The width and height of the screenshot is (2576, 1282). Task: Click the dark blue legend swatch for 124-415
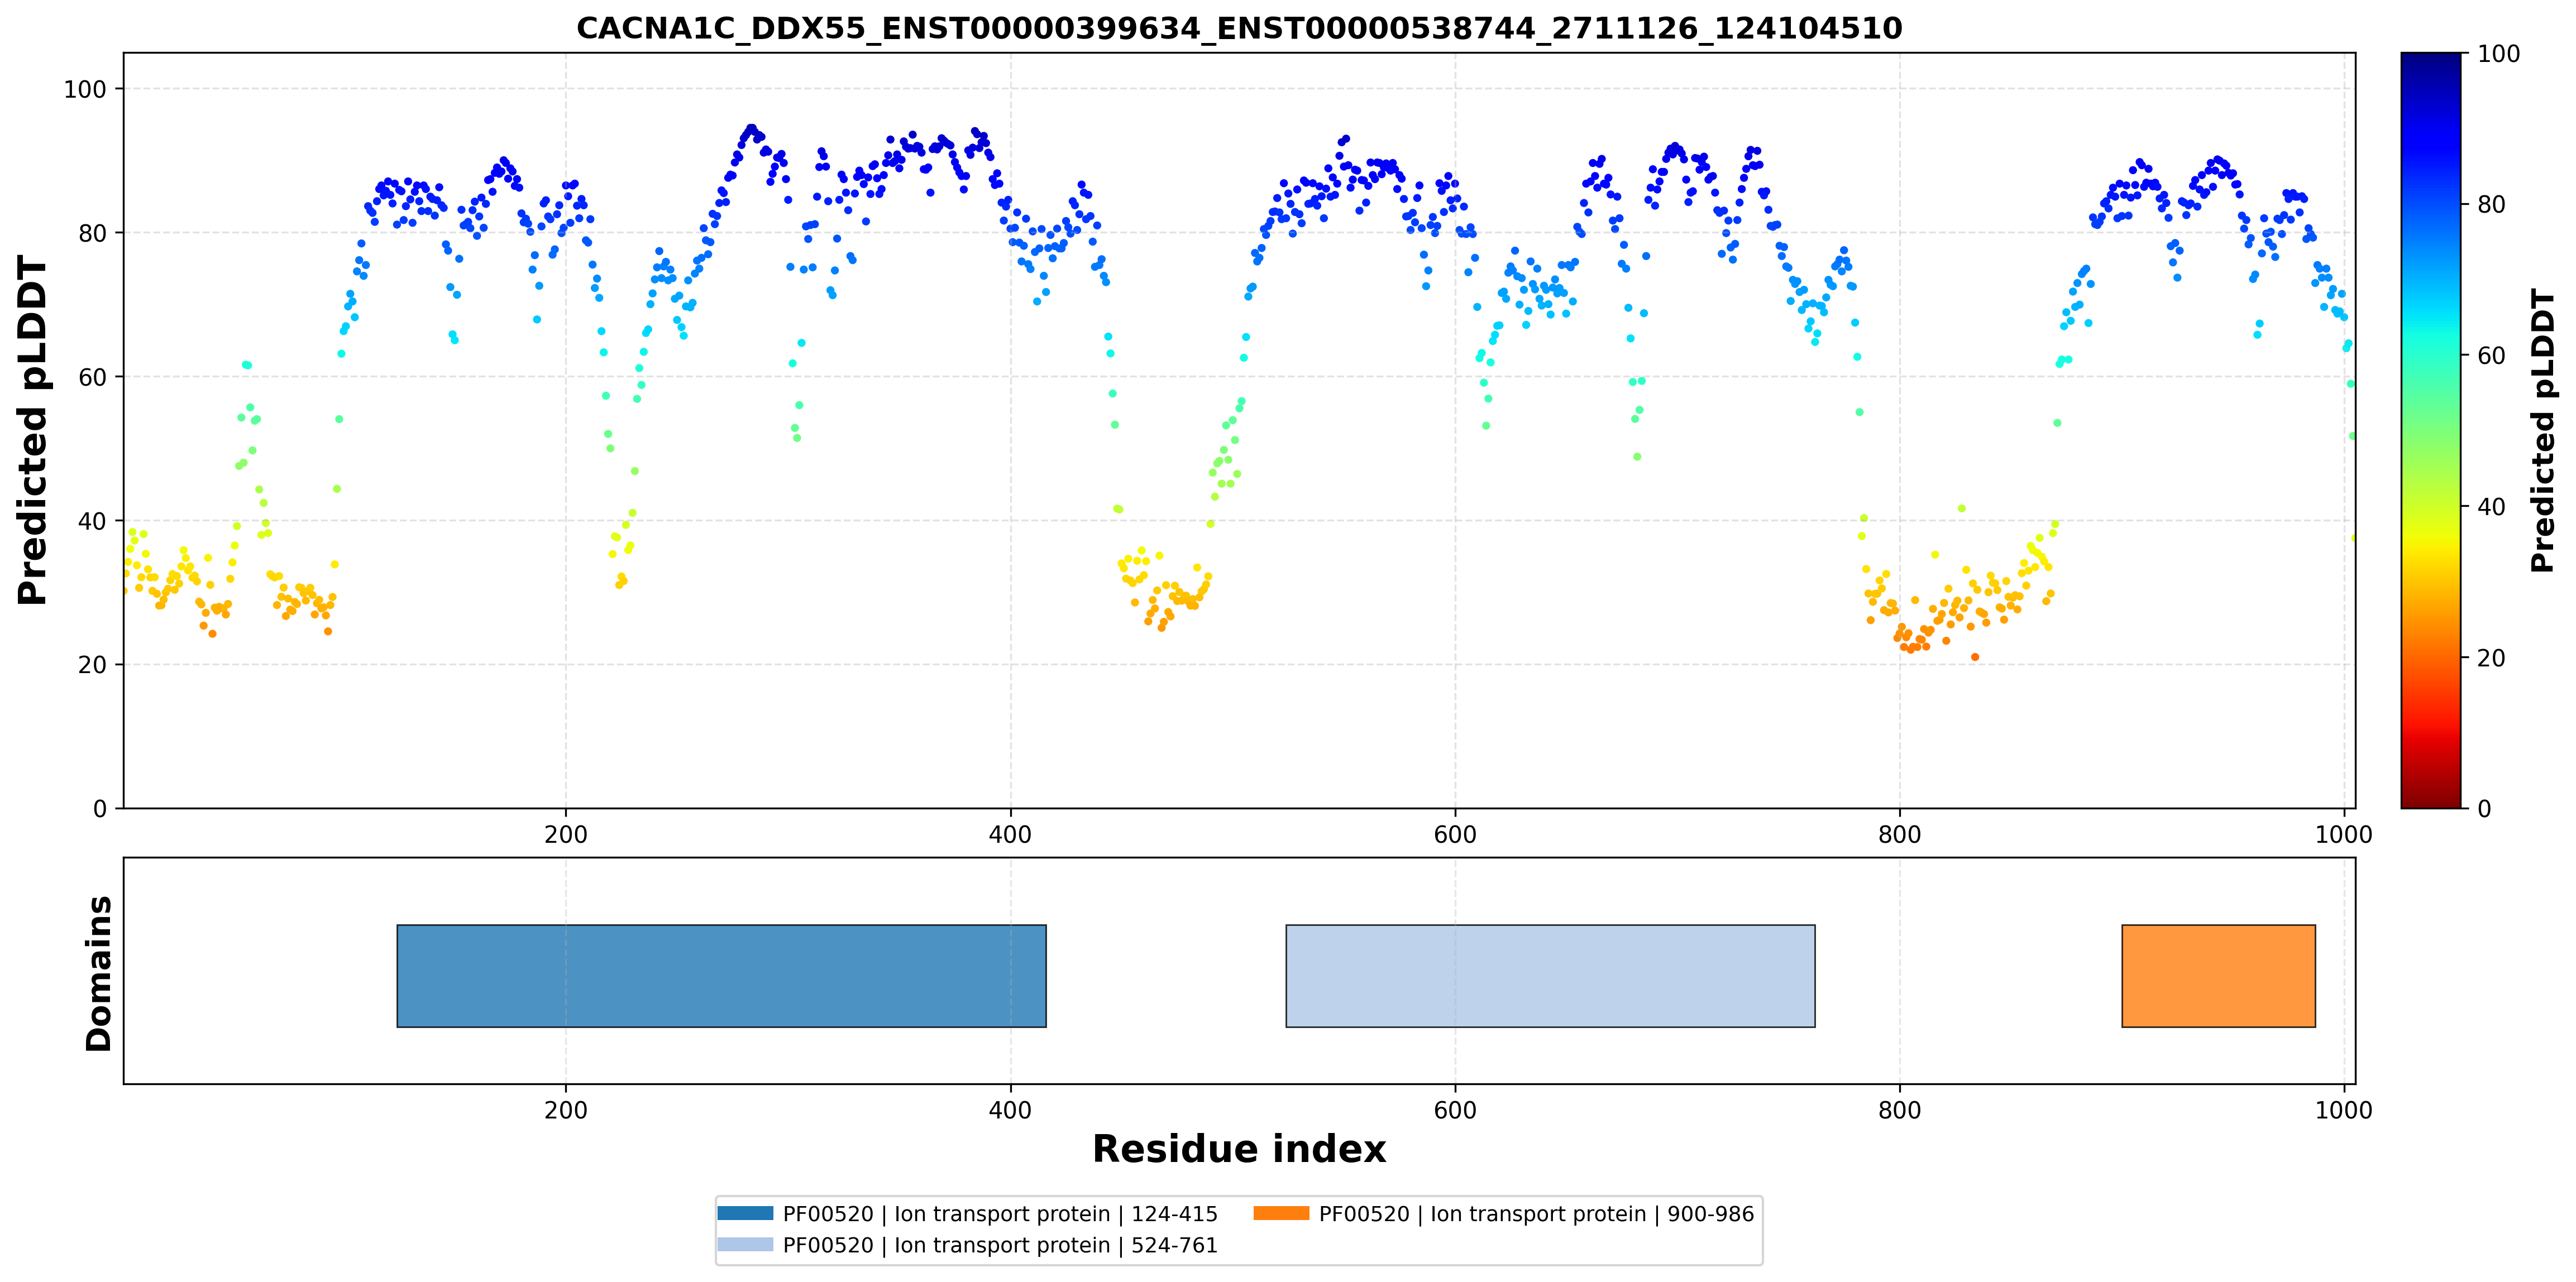[x=745, y=1213]
